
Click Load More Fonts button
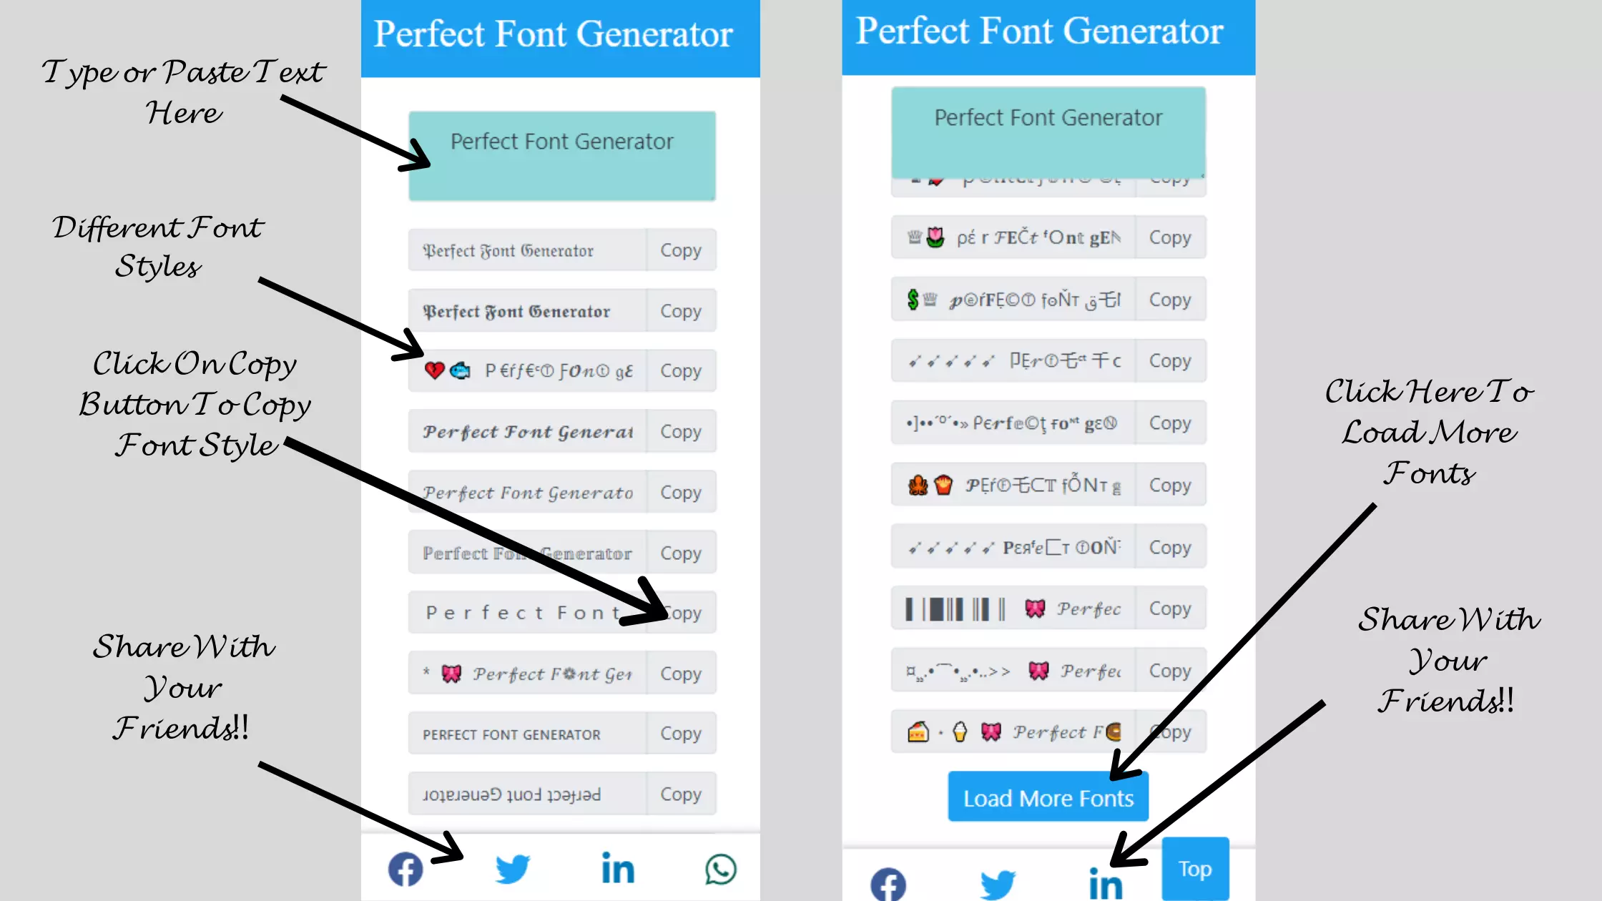1046,797
